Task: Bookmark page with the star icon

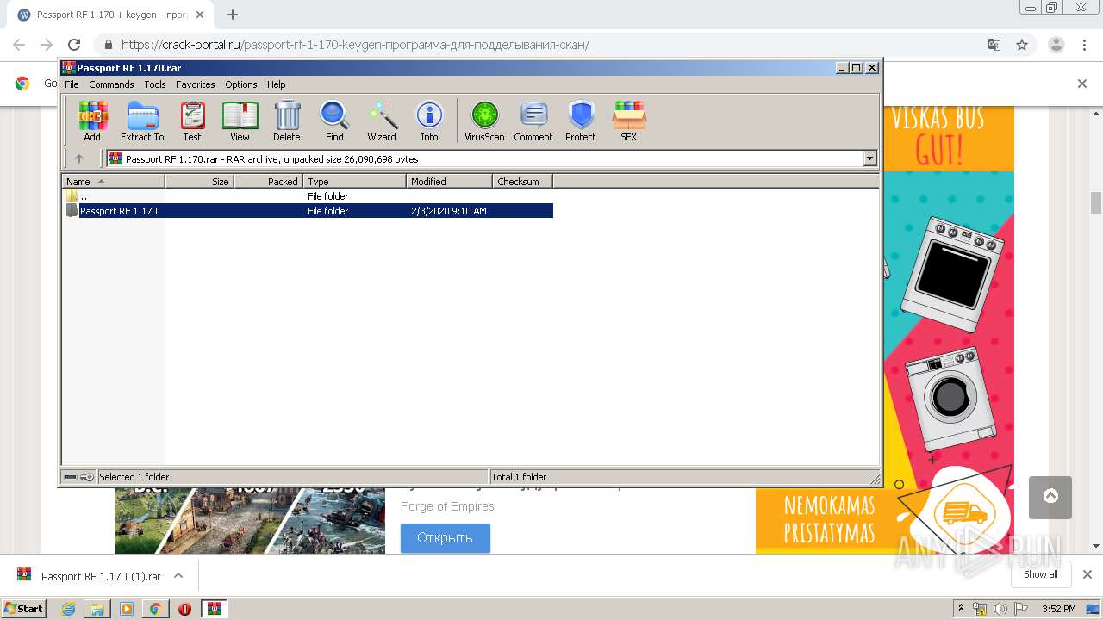Action: pyautogui.click(x=1022, y=45)
